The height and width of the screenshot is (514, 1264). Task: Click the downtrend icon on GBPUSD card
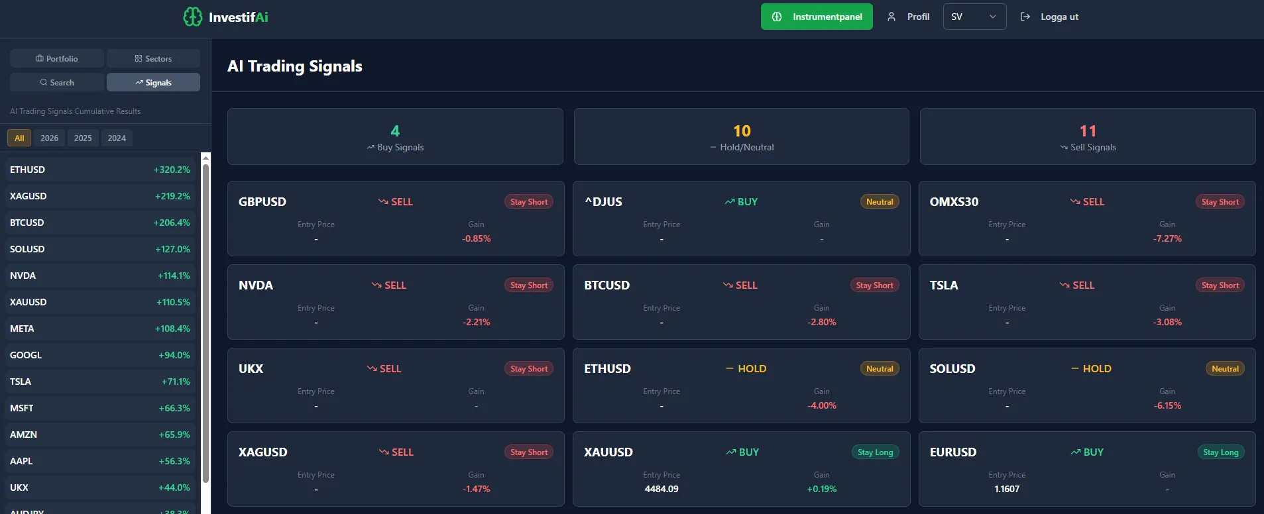(x=383, y=201)
